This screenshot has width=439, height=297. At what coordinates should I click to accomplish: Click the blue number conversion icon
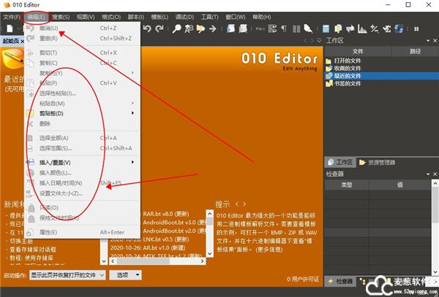399,28
